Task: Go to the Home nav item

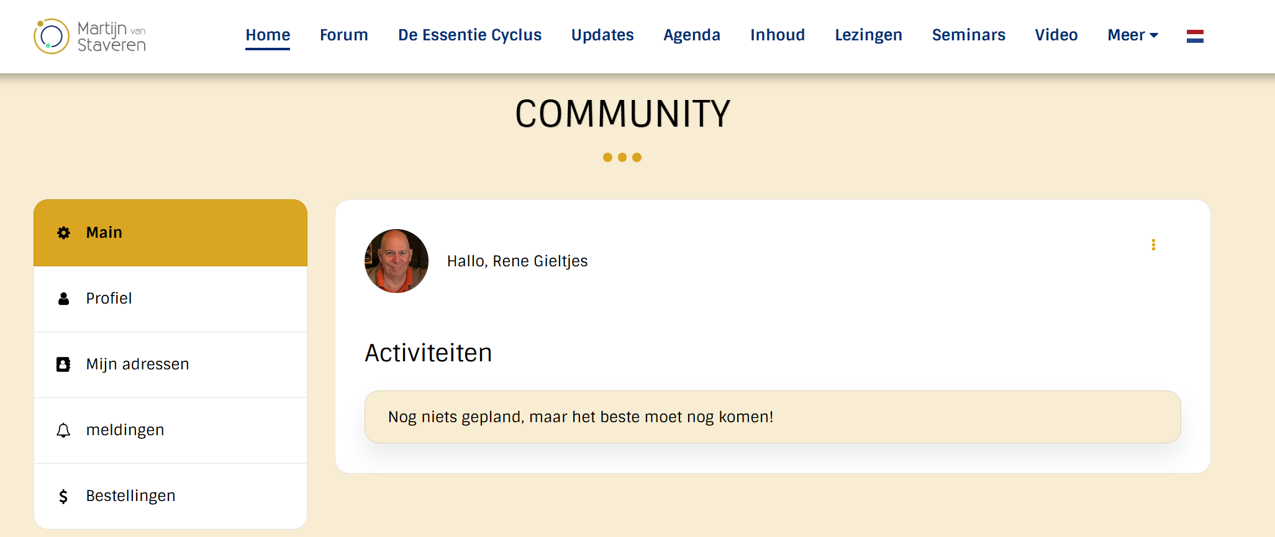Action: coord(268,35)
